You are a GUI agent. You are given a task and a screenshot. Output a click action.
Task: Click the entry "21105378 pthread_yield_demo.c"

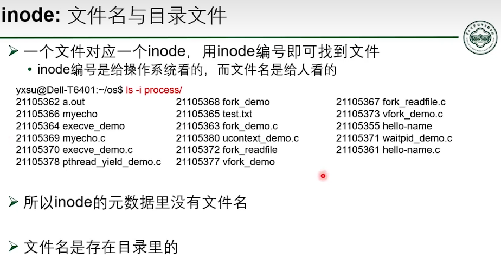[88, 162]
